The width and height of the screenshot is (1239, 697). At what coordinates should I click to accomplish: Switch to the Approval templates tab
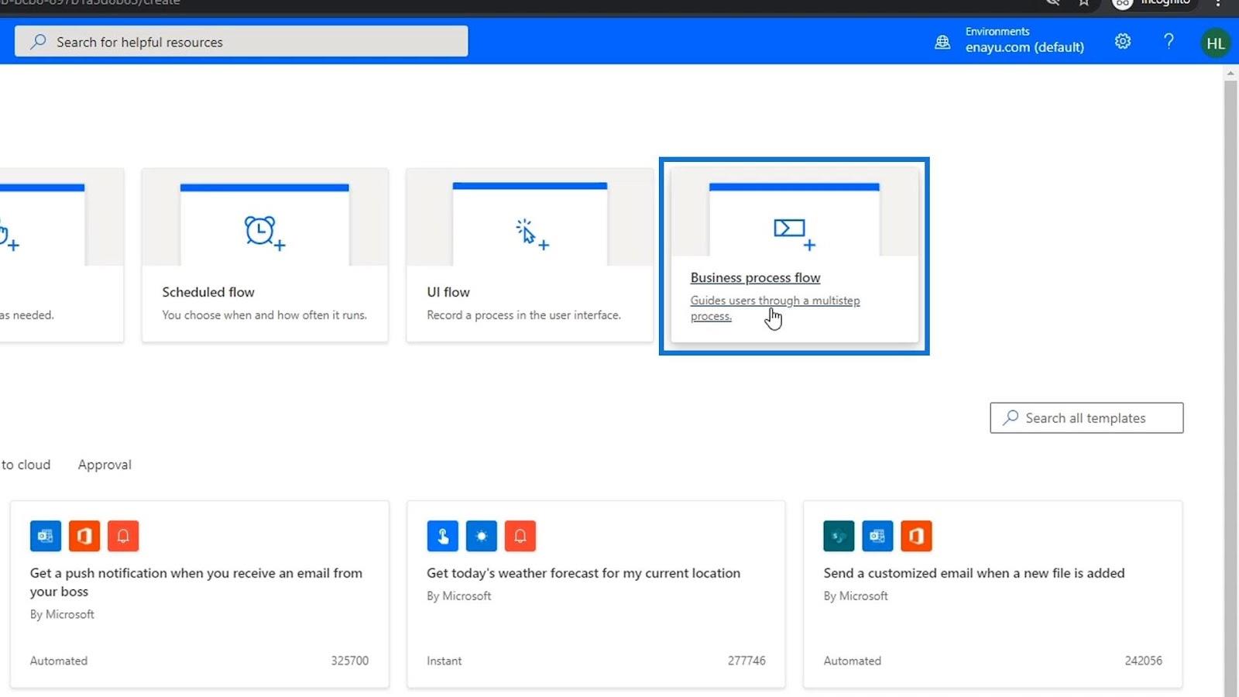pyautogui.click(x=105, y=465)
